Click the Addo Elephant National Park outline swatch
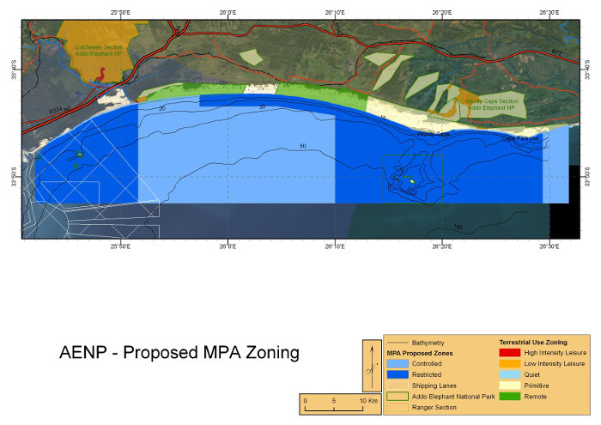Screen dimensions: 601x425 (x=398, y=397)
